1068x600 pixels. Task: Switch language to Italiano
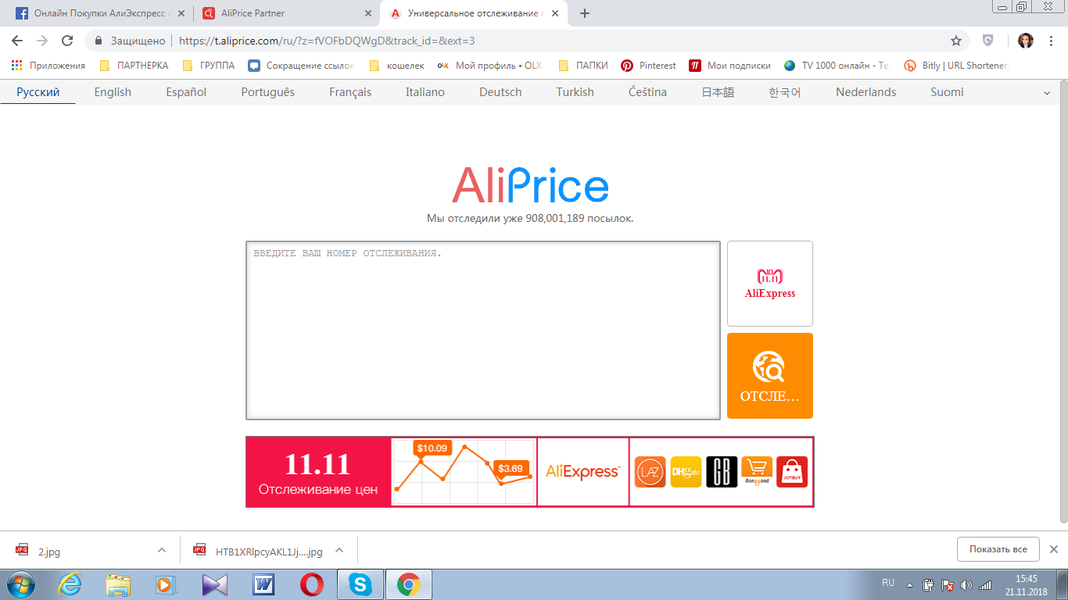click(x=425, y=92)
